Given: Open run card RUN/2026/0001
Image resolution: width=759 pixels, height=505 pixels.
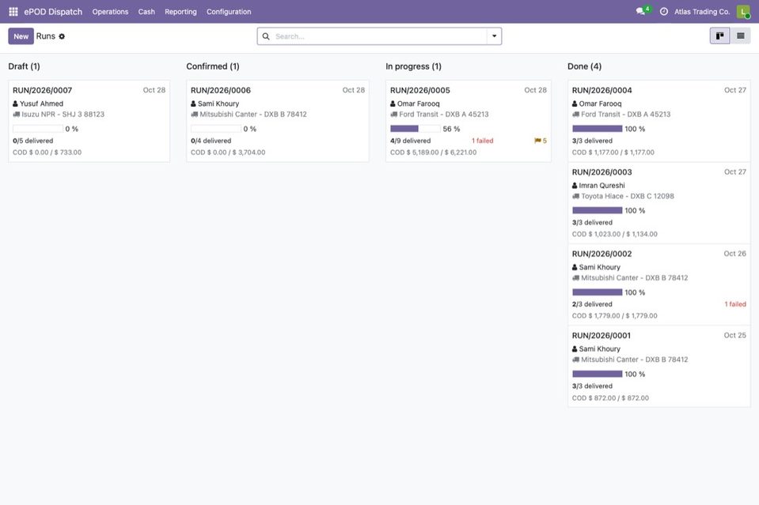Looking at the screenshot, I should tap(659, 367).
